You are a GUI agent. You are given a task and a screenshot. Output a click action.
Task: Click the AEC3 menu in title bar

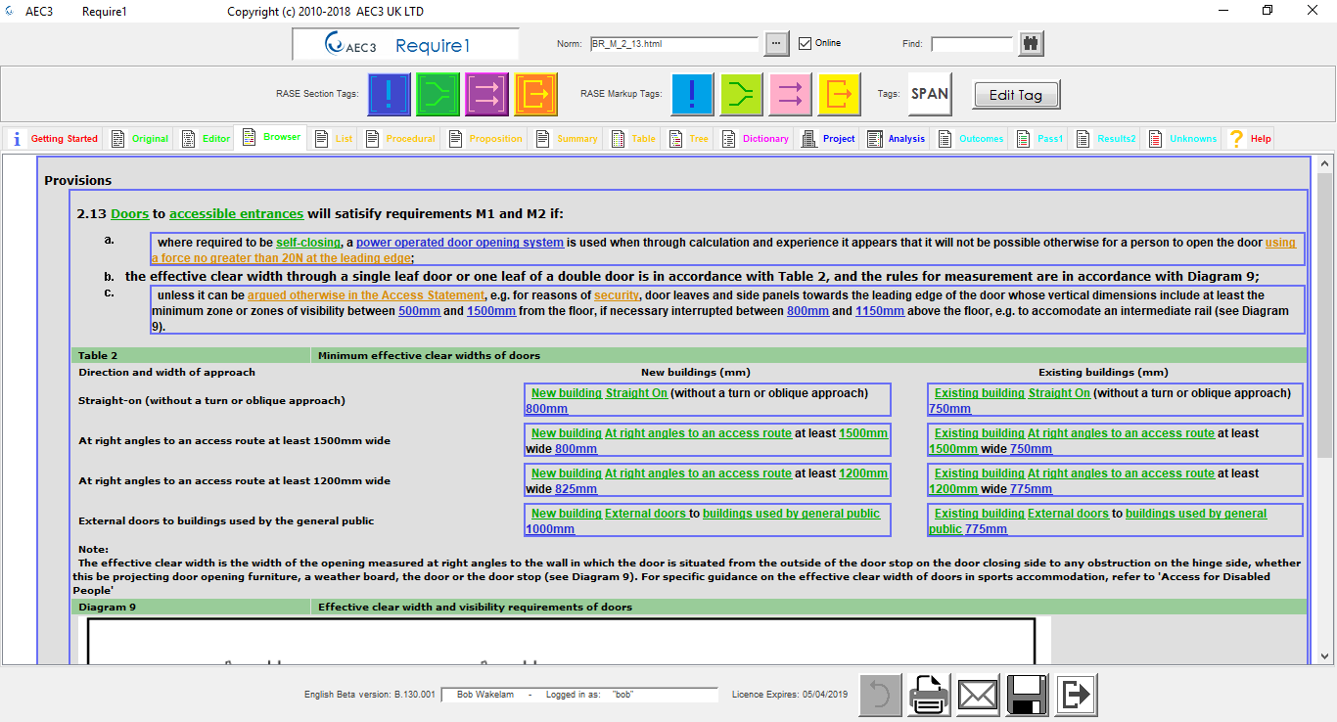[x=39, y=12]
